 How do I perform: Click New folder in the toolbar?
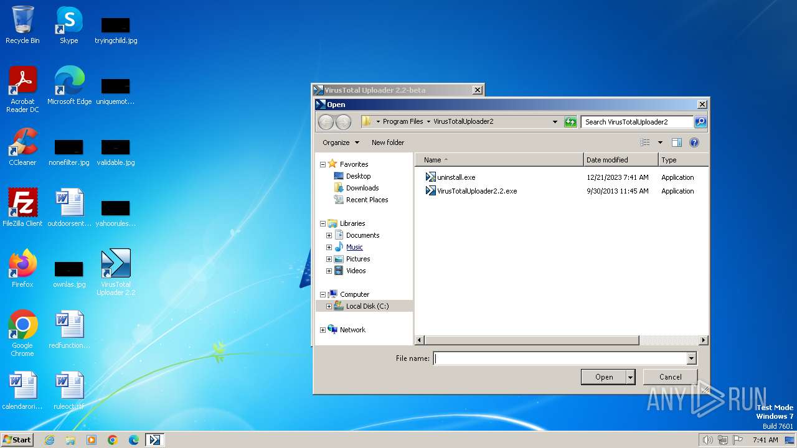coord(388,142)
